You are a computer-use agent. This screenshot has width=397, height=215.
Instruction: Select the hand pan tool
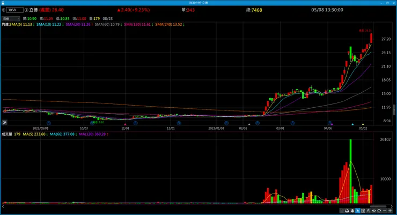[352, 211]
